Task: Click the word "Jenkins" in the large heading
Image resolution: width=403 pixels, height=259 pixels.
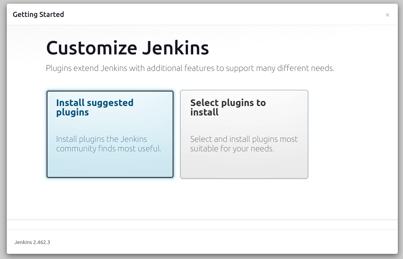Action: (x=175, y=48)
